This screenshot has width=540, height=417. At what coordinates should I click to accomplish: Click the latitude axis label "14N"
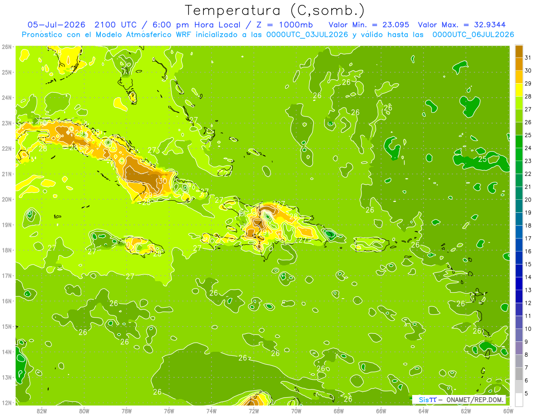pos(7,352)
